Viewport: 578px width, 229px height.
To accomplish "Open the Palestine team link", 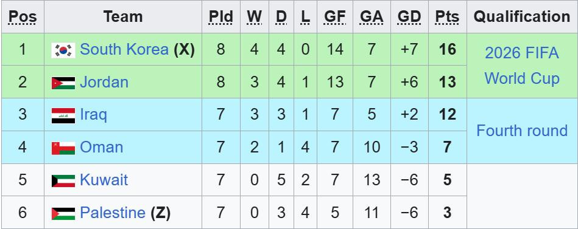I will point(113,213).
